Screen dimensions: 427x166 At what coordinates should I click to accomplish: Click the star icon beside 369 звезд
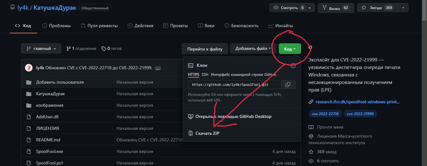(311, 152)
